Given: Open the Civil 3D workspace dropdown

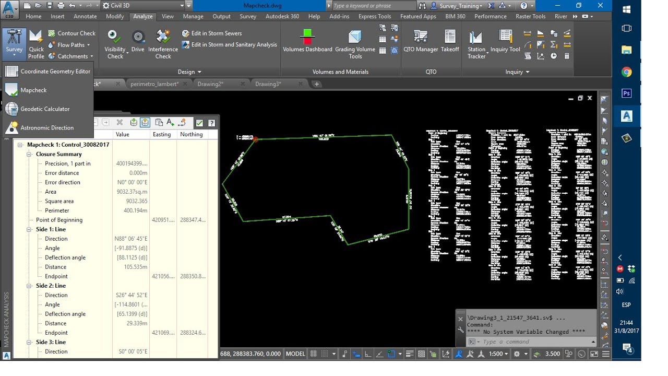Looking at the screenshot, I should (144, 6).
